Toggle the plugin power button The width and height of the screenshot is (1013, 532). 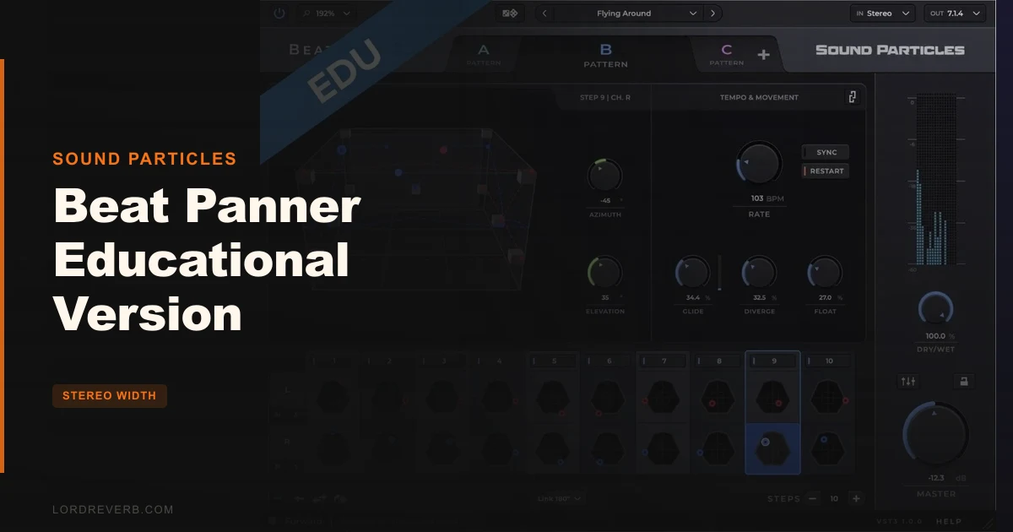(x=279, y=13)
